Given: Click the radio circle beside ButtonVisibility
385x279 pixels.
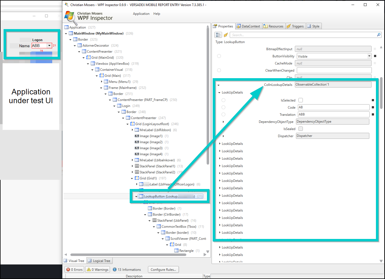Looking at the screenshot, I should click(219, 56).
